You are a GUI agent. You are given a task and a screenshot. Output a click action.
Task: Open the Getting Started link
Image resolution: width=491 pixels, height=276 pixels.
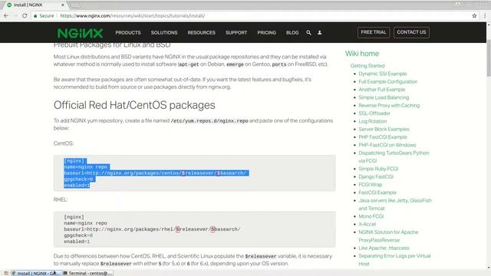coord(367,66)
